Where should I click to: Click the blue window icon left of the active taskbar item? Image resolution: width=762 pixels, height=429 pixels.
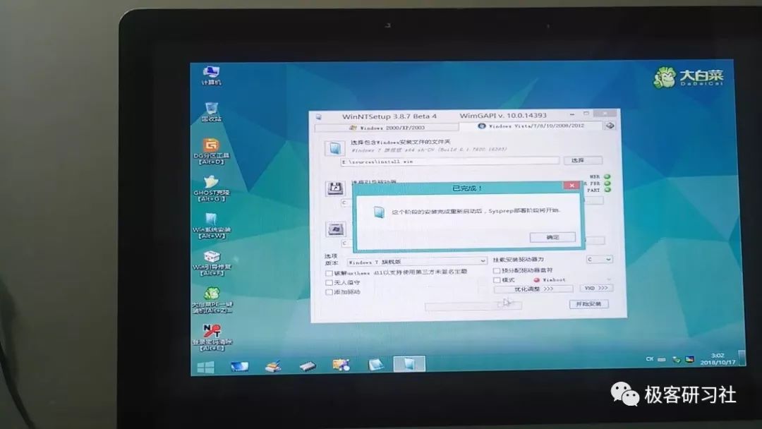375,364
